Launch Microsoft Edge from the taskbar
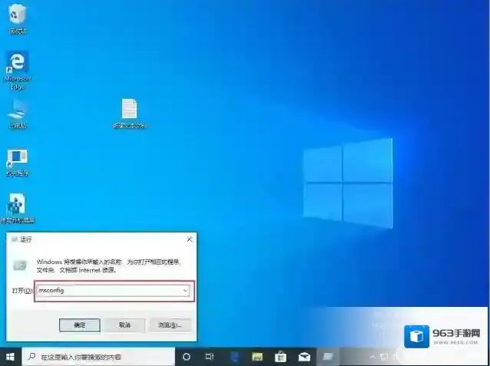Screen dimensions: 490x366 (x=235, y=357)
